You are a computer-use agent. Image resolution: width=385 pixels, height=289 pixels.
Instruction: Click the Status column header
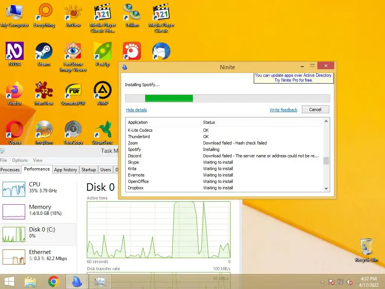point(262,122)
